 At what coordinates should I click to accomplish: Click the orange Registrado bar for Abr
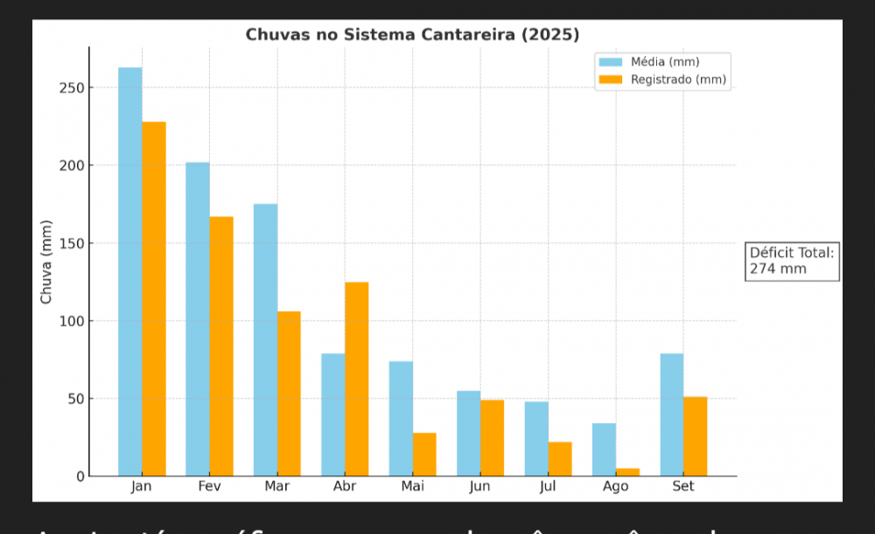tap(357, 379)
